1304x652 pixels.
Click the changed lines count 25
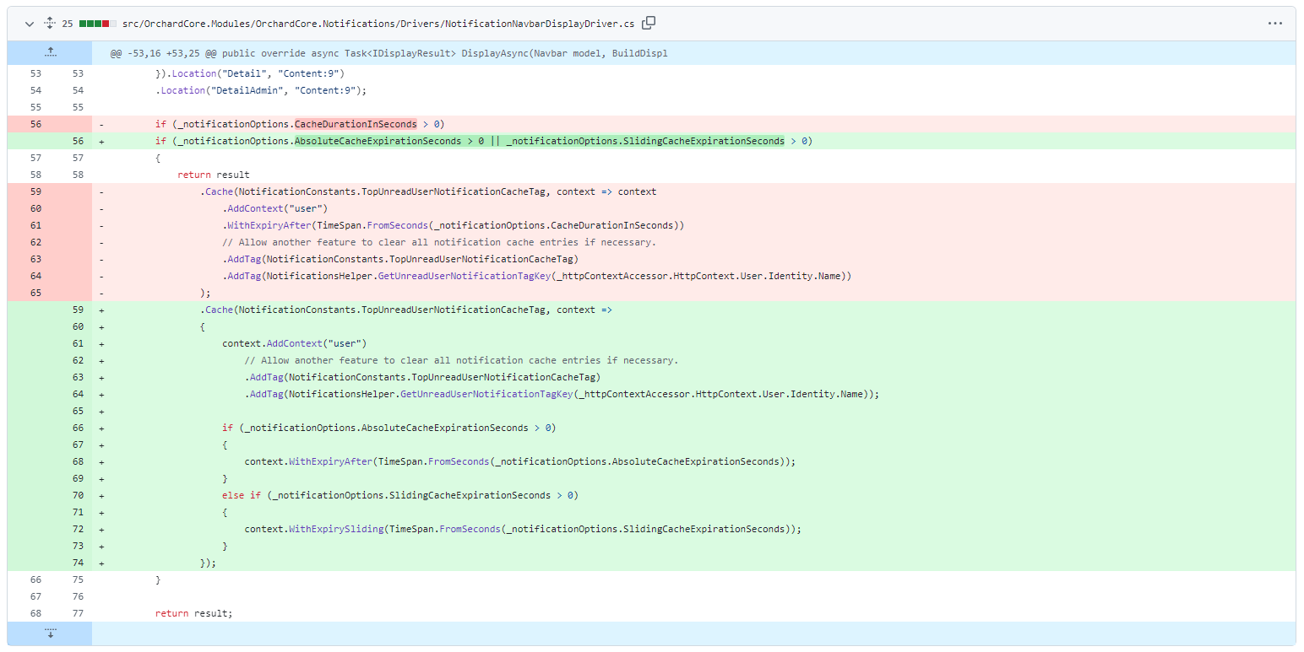[x=68, y=24]
